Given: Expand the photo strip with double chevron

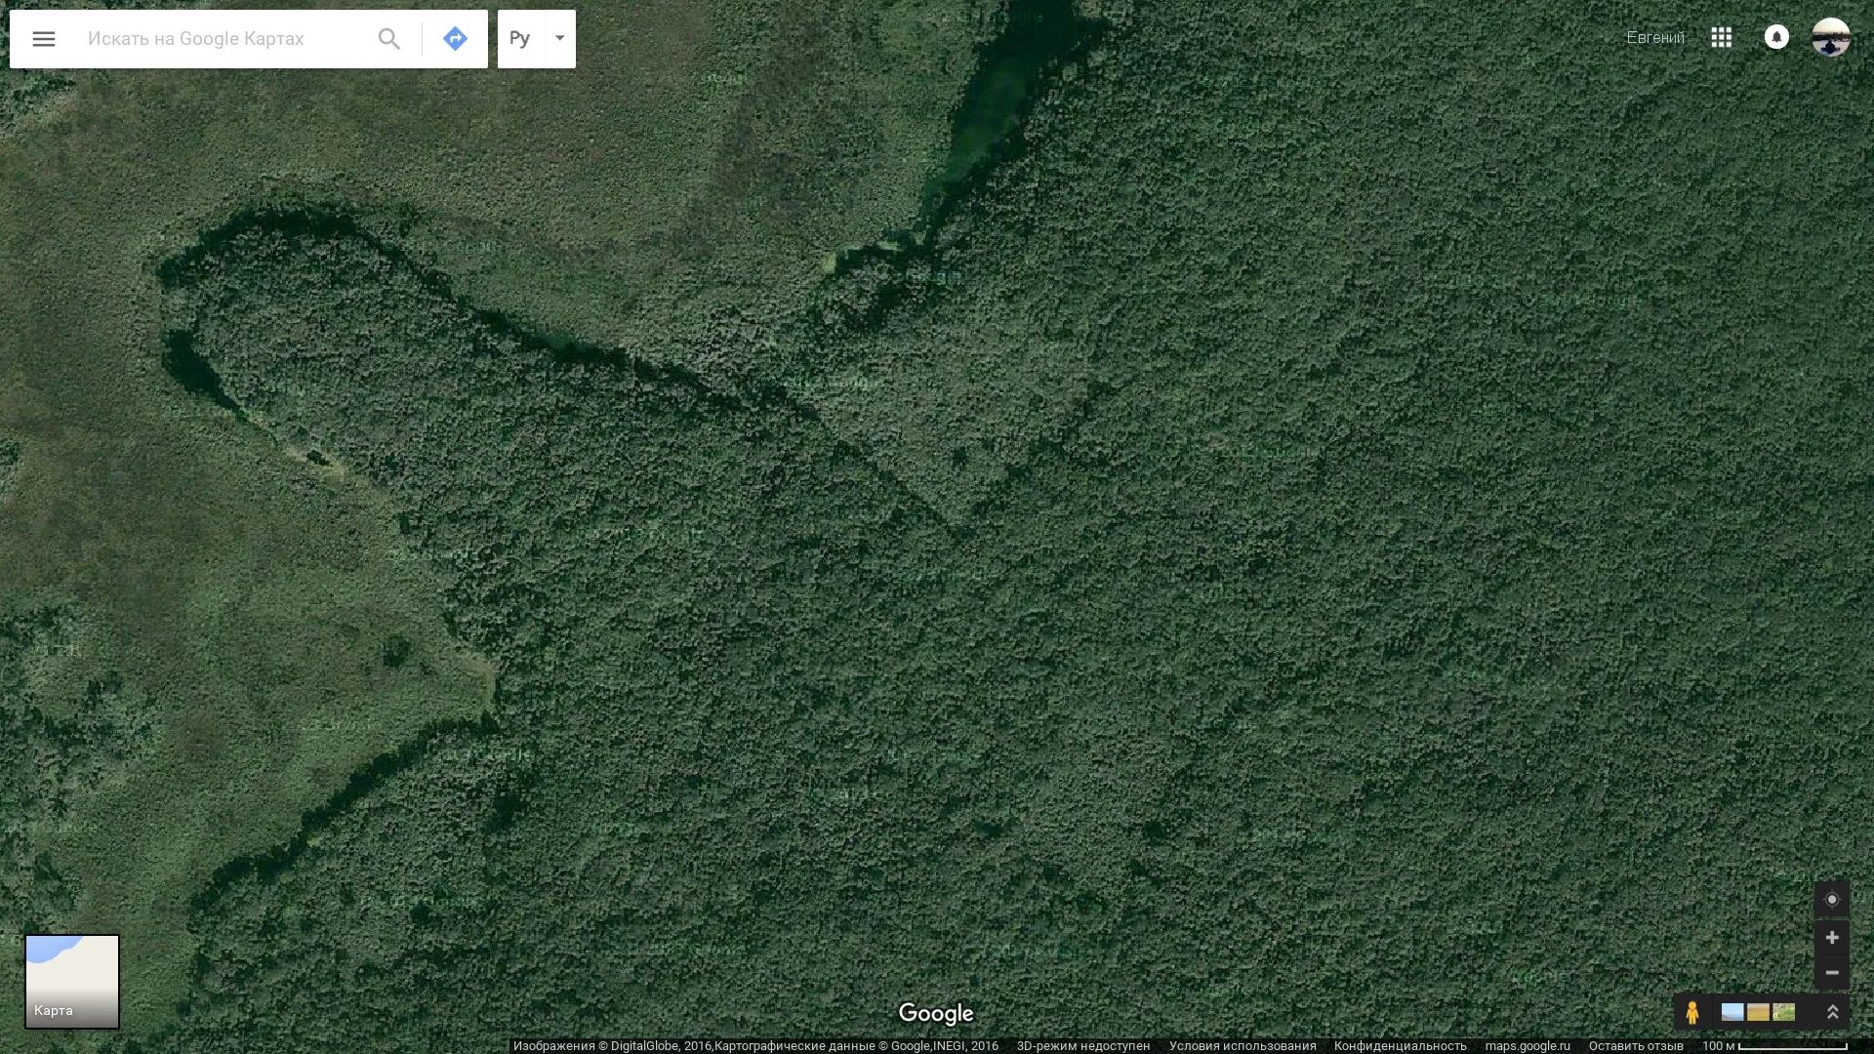Looking at the screenshot, I should (1832, 1012).
